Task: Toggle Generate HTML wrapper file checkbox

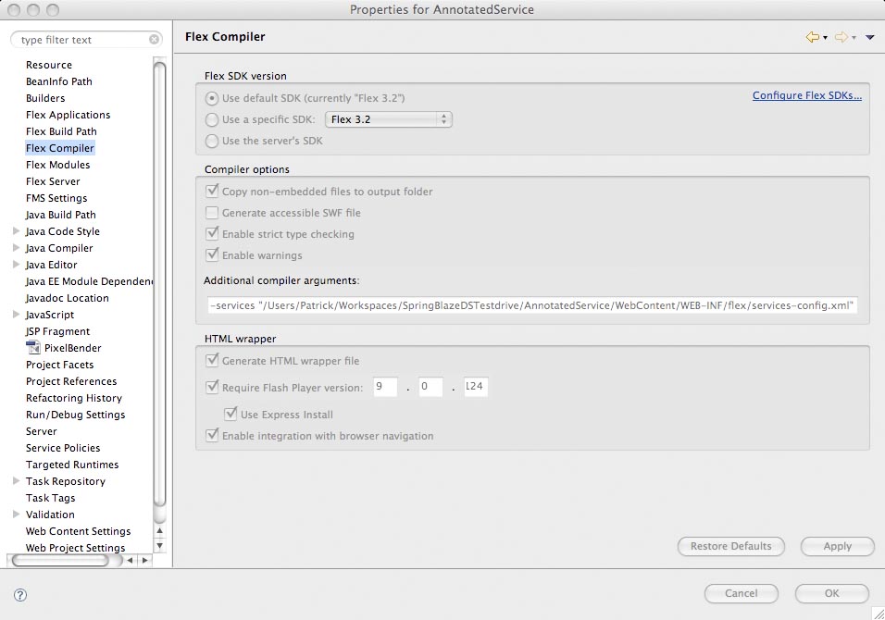Action: point(212,360)
